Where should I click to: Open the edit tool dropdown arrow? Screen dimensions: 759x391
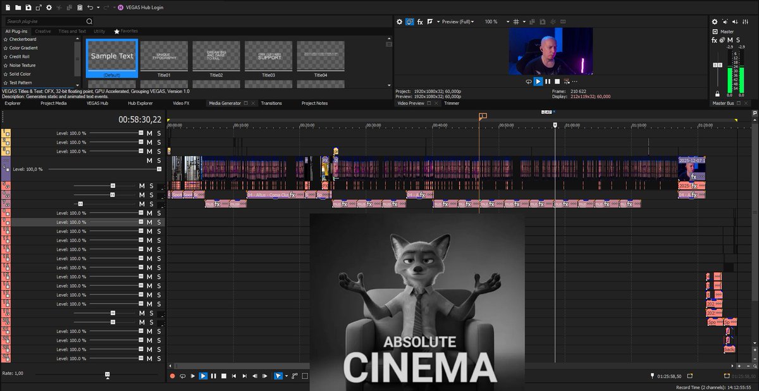click(287, 376)
